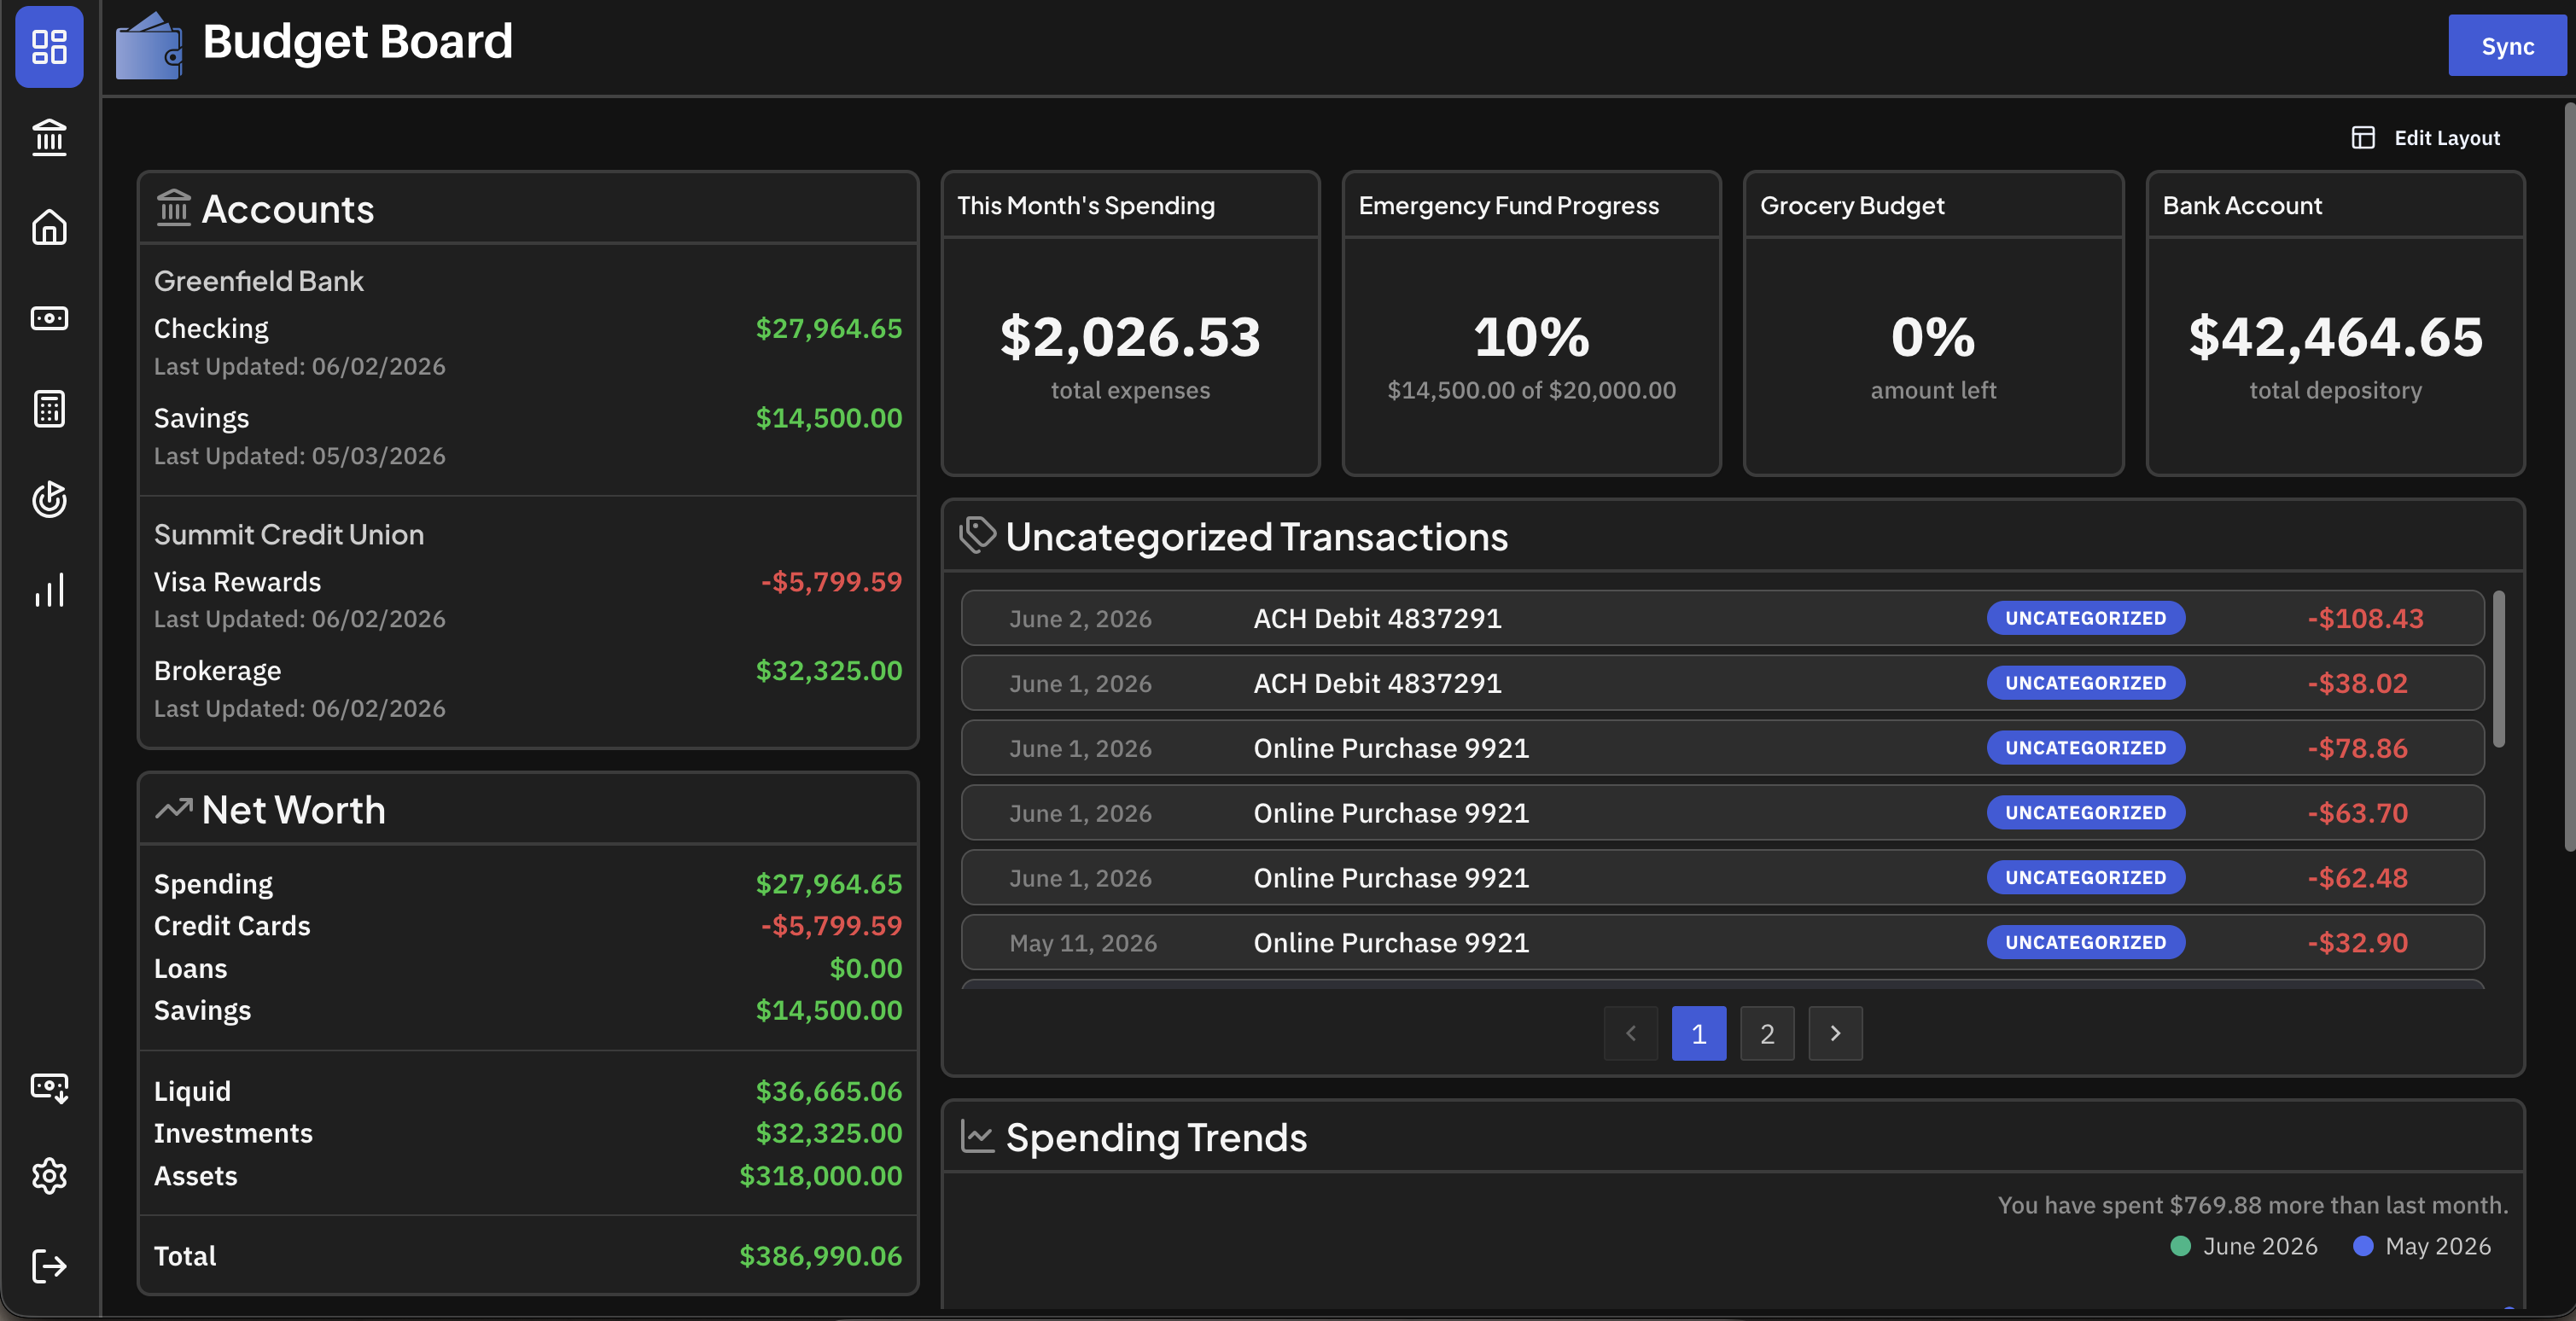Click the Edit Layout grid icon
The height and width of the screenshot is (1321, 2576).
2362,138
